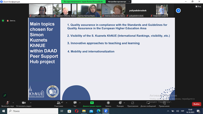Show next participants with blue arrow
The height and width of the screenshot is (114, 203).
(178, 10)
